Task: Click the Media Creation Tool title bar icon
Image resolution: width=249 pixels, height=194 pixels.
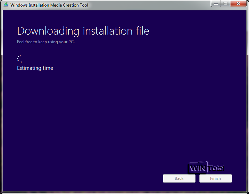Action: tap(6, 4)
